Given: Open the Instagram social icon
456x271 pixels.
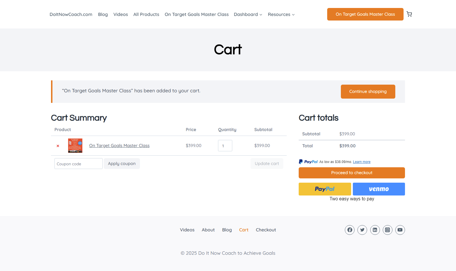Looking at the screenshot, I should (388, 230).
